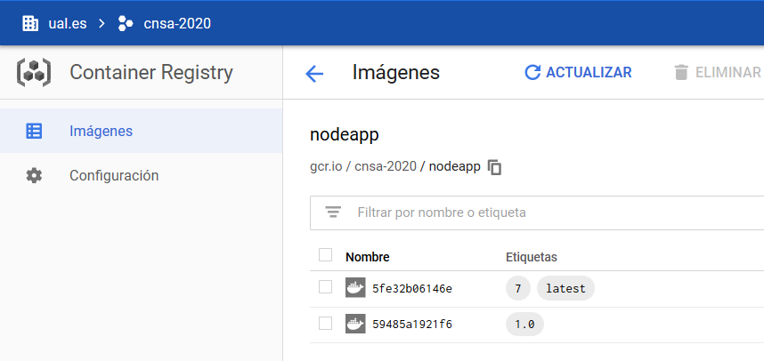Image resolution: width=764 pixels, height=361 pixels.
Task: Open the ual.es organization breadcrumb
Action: point(68,23)
